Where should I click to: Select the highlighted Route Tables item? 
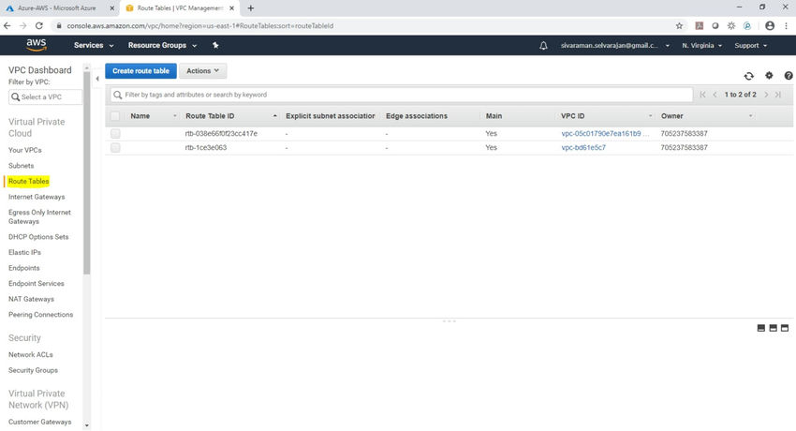pos(28,181)
